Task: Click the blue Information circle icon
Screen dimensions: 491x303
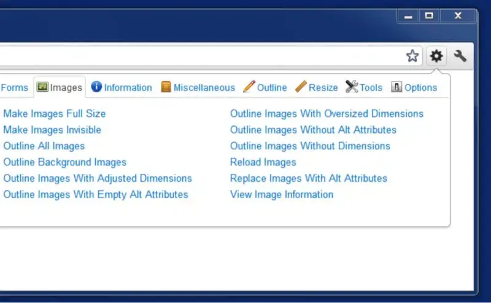Action: click(x=96, y=86)
